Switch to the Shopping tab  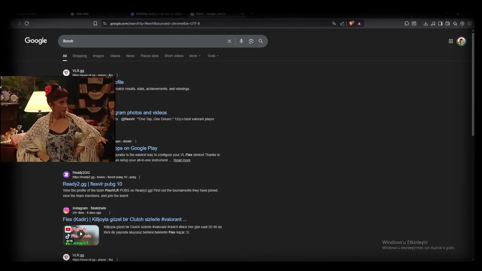(x=79, y=56)
